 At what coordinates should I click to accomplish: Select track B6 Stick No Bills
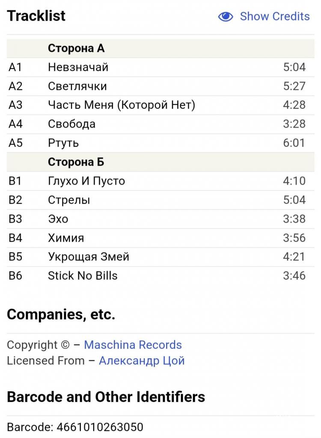[x=160, y=276]
